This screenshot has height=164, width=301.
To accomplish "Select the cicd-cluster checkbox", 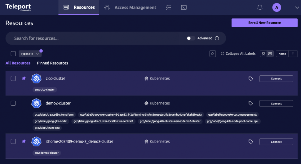I will [x=13, y=78].
